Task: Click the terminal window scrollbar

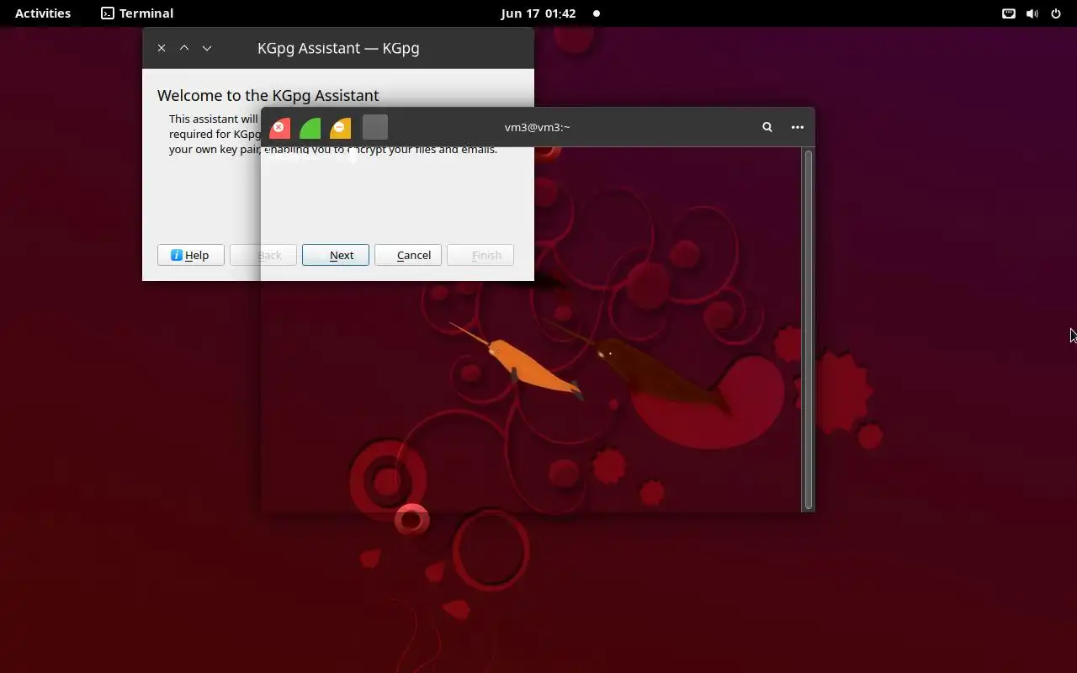Action: coord(809,329)
